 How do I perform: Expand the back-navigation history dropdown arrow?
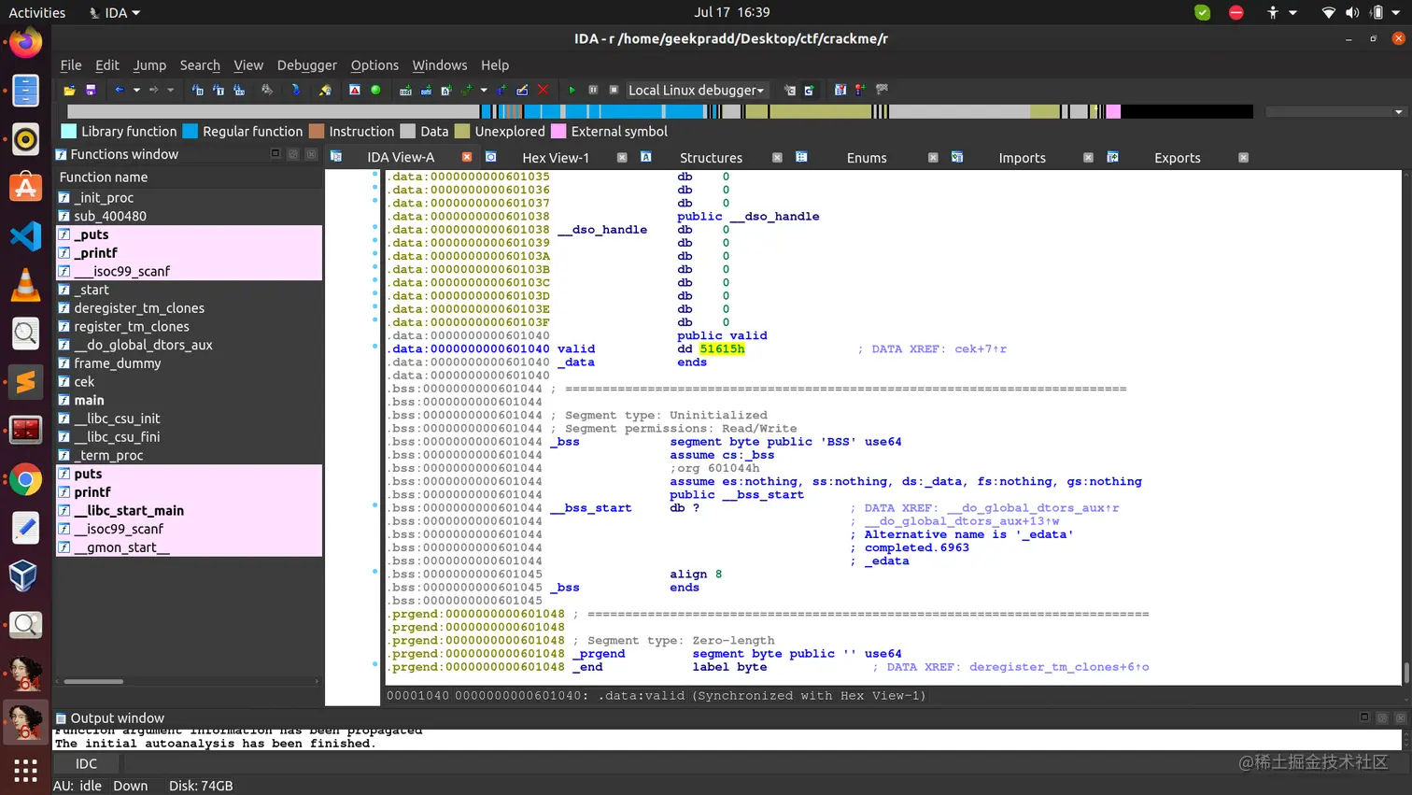pos(136,91)
